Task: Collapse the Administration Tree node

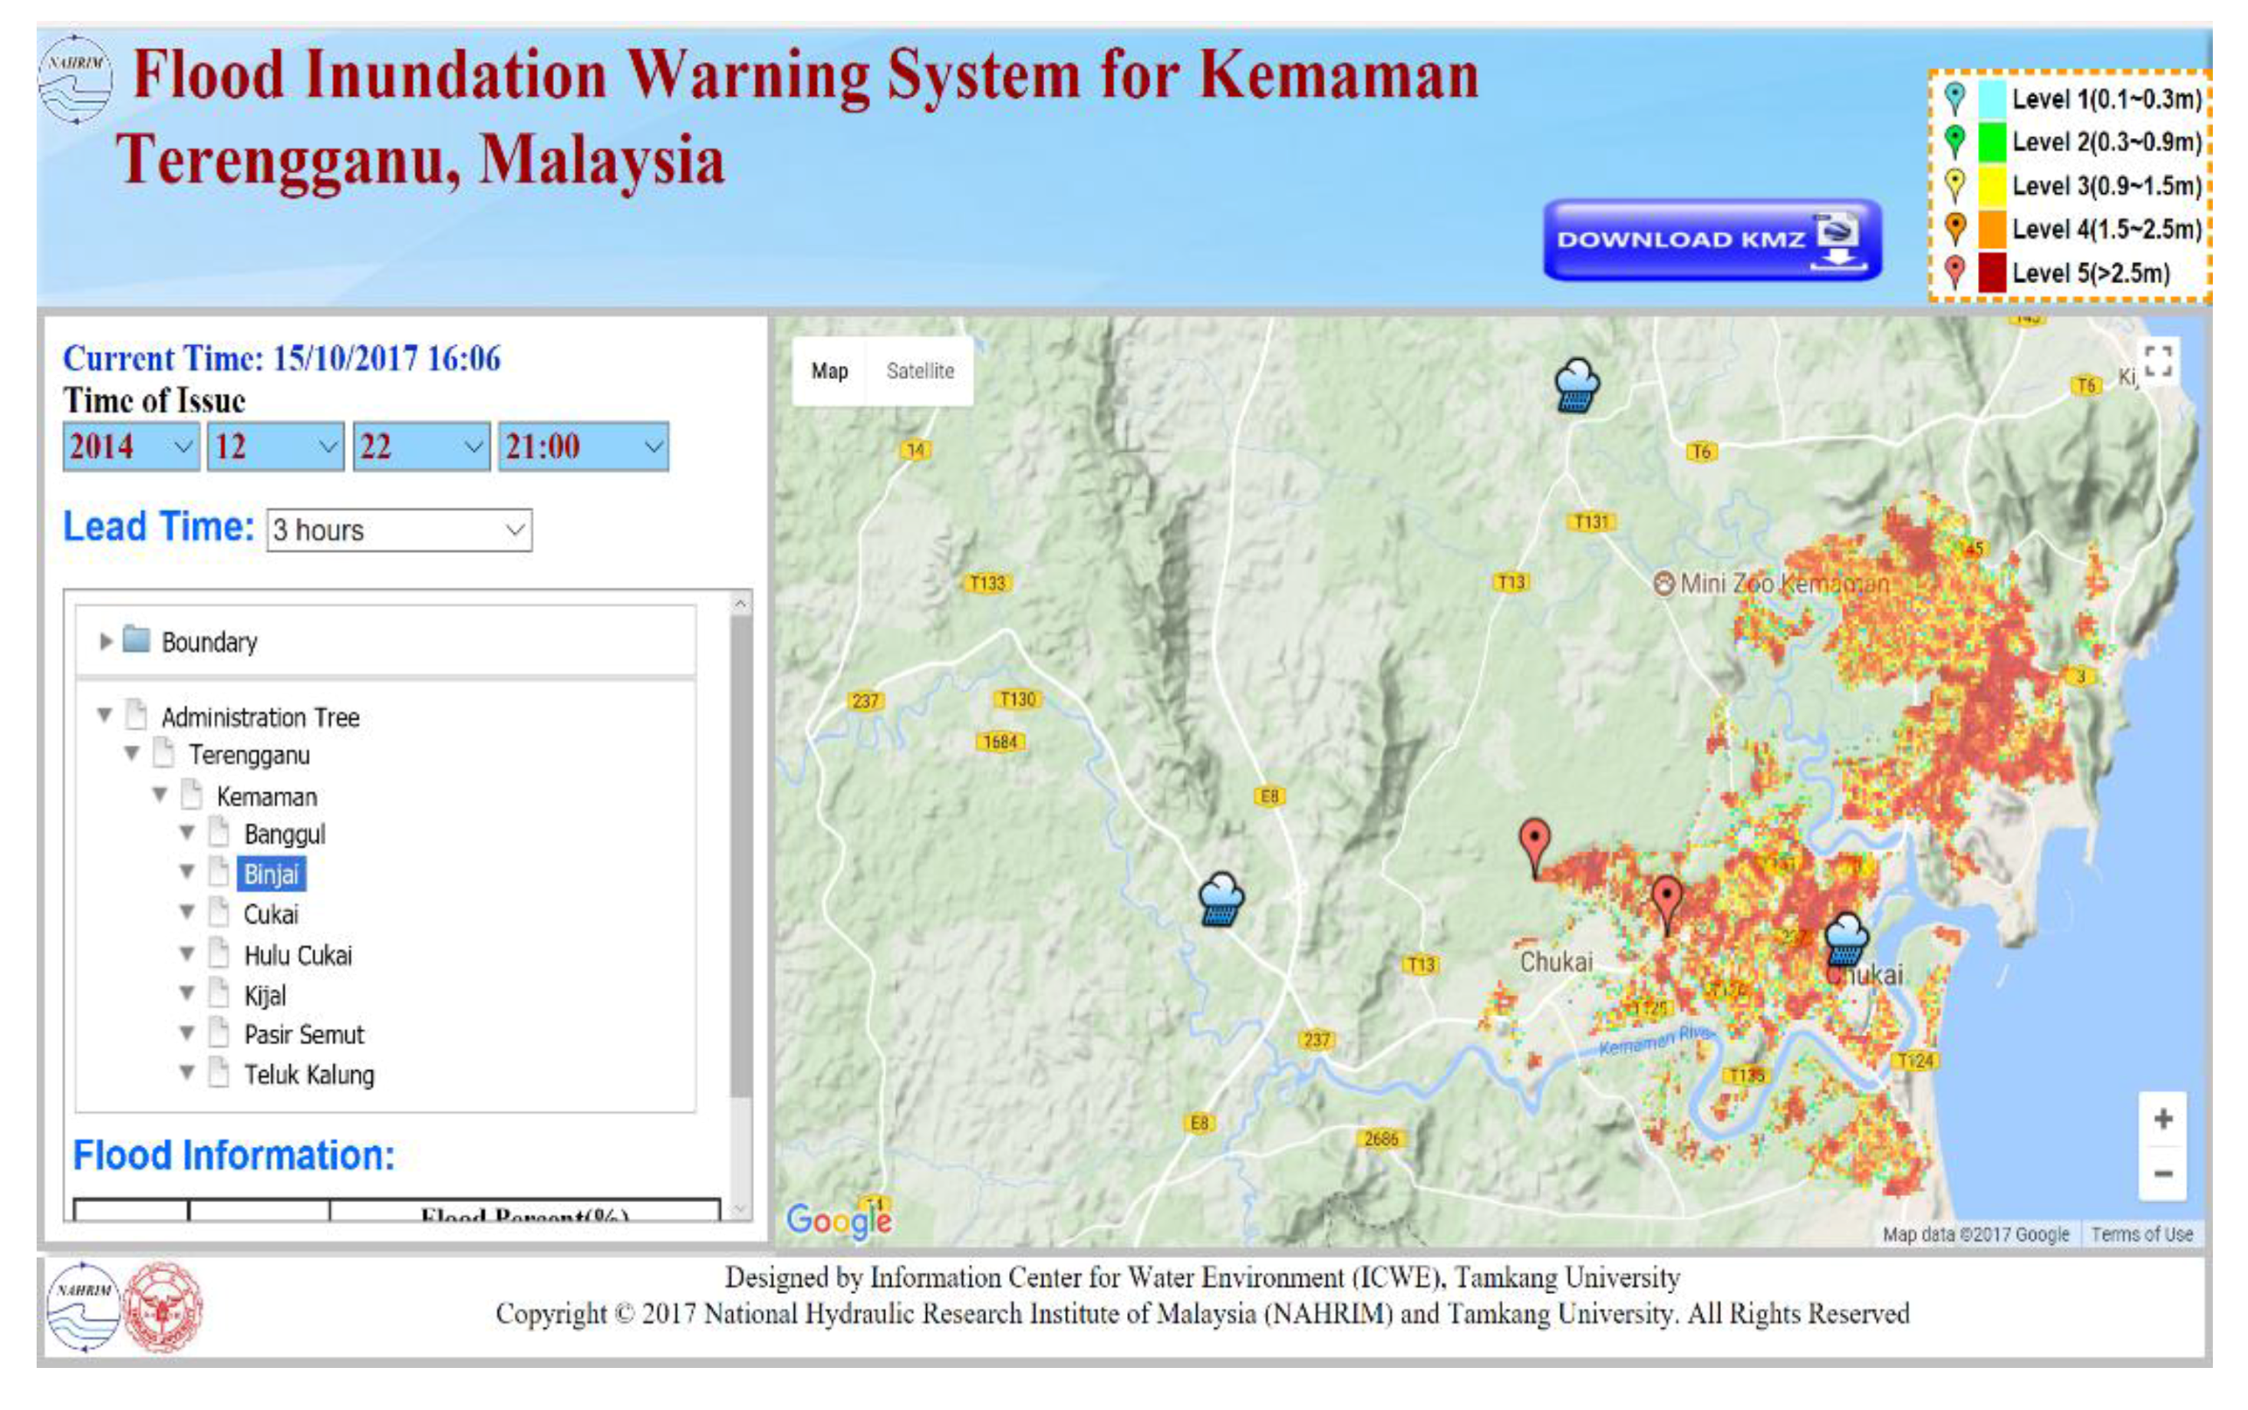Action: [x=104, y=717]
